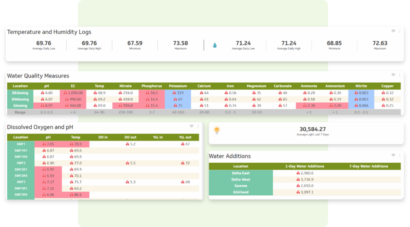Viewport: 410px width, 227px height.
Task: Click warning icon beside Gdosing pH 6.97
Action: (x=42, y=105)
